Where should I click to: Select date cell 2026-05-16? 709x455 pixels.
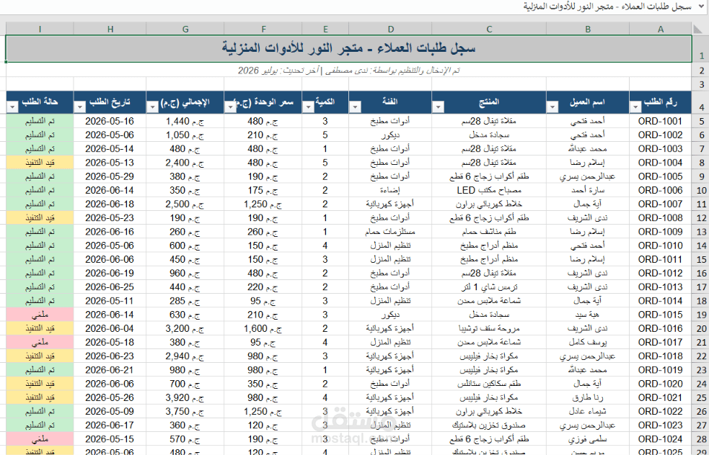[x=110, y=121]
